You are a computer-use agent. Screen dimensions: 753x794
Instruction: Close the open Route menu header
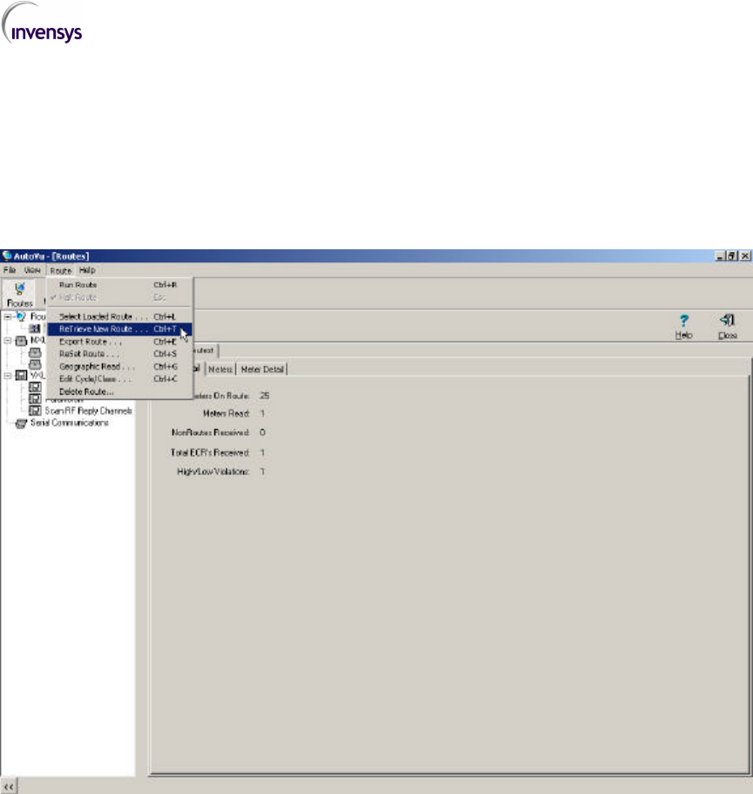point(61,270)
